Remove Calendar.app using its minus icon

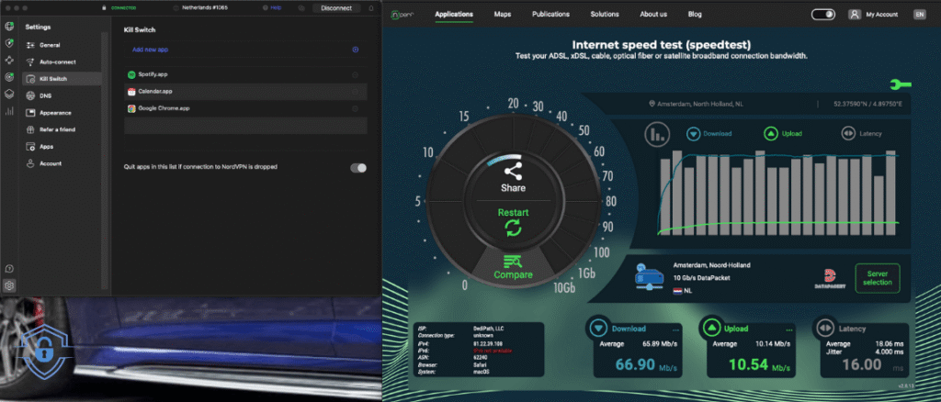point(356,92)
